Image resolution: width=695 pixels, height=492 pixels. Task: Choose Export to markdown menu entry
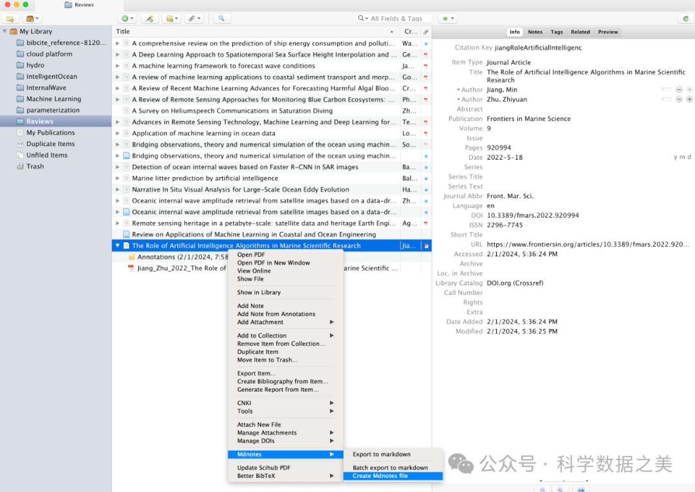pyautogui.click(x=381, y=454)
